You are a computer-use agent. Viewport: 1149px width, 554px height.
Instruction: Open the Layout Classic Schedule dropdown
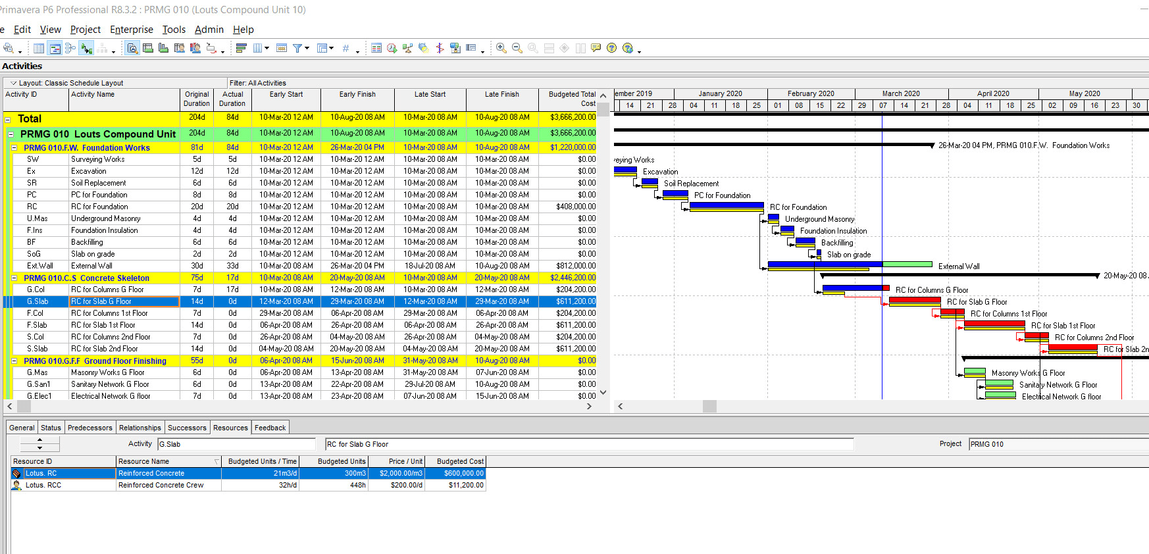(14, 84)
